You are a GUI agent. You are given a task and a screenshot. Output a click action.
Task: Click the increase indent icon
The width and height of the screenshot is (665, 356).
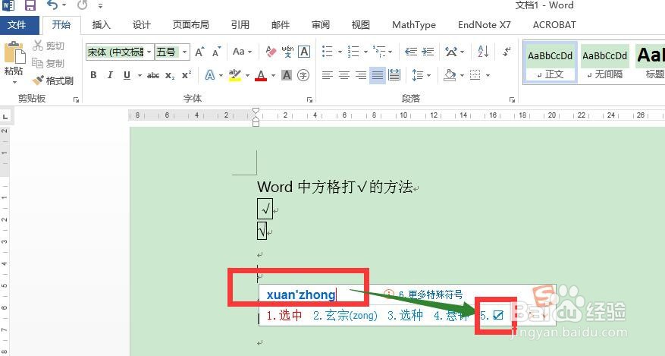click(x=428, y=52)
